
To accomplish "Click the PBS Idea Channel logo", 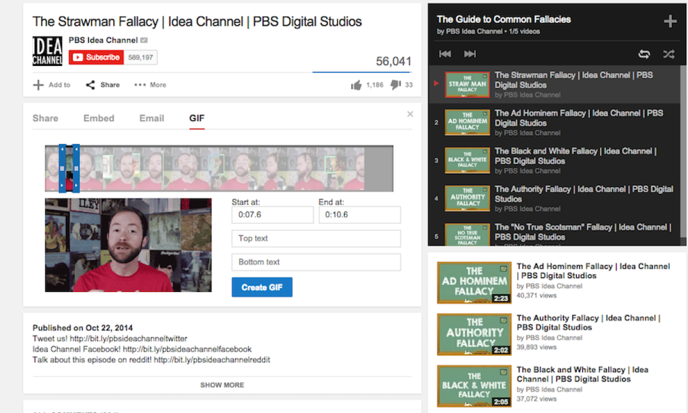I will [x=48, y=51].
